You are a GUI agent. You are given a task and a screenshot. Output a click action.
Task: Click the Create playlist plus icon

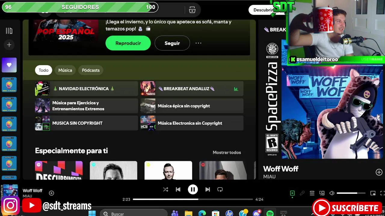click(x=9, y=45)
